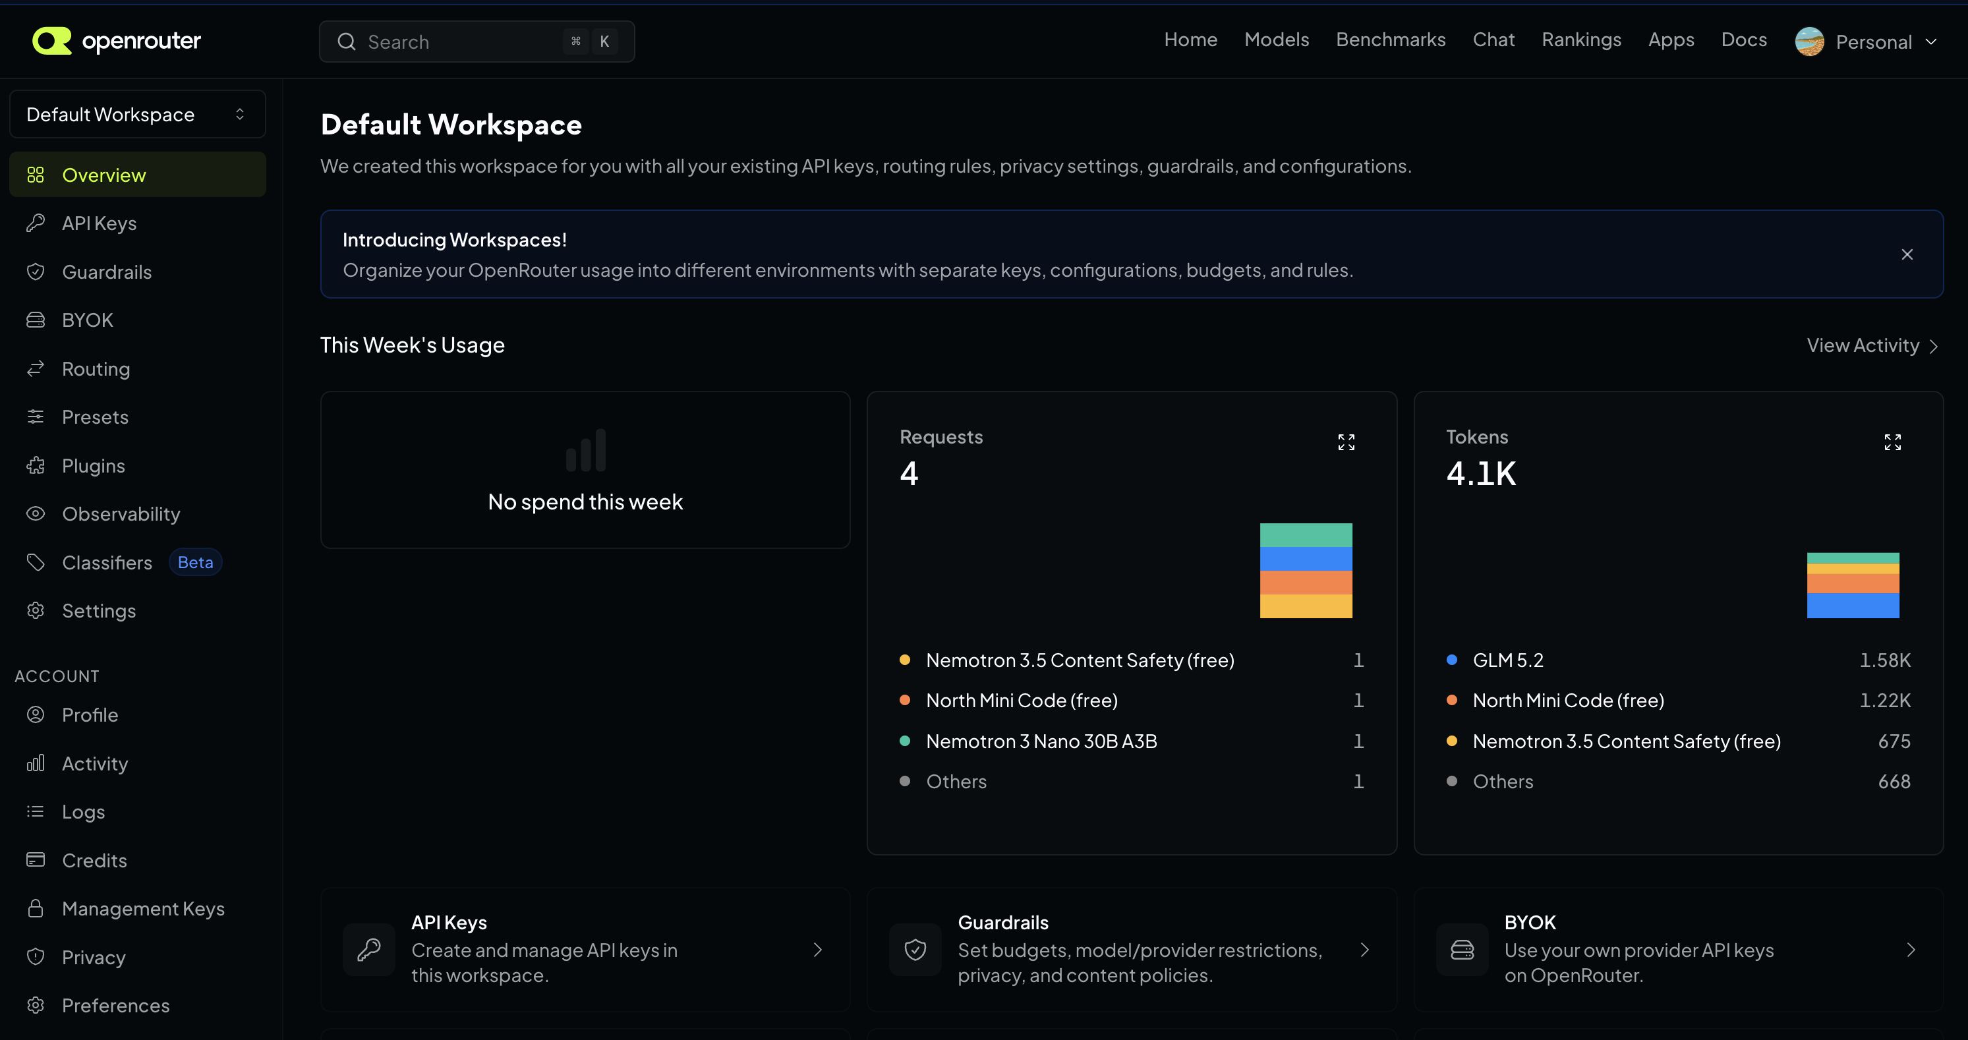Click the chevron next to View Activity
Screen dimensions: 1968x1040
click(x=1934, y=346)
